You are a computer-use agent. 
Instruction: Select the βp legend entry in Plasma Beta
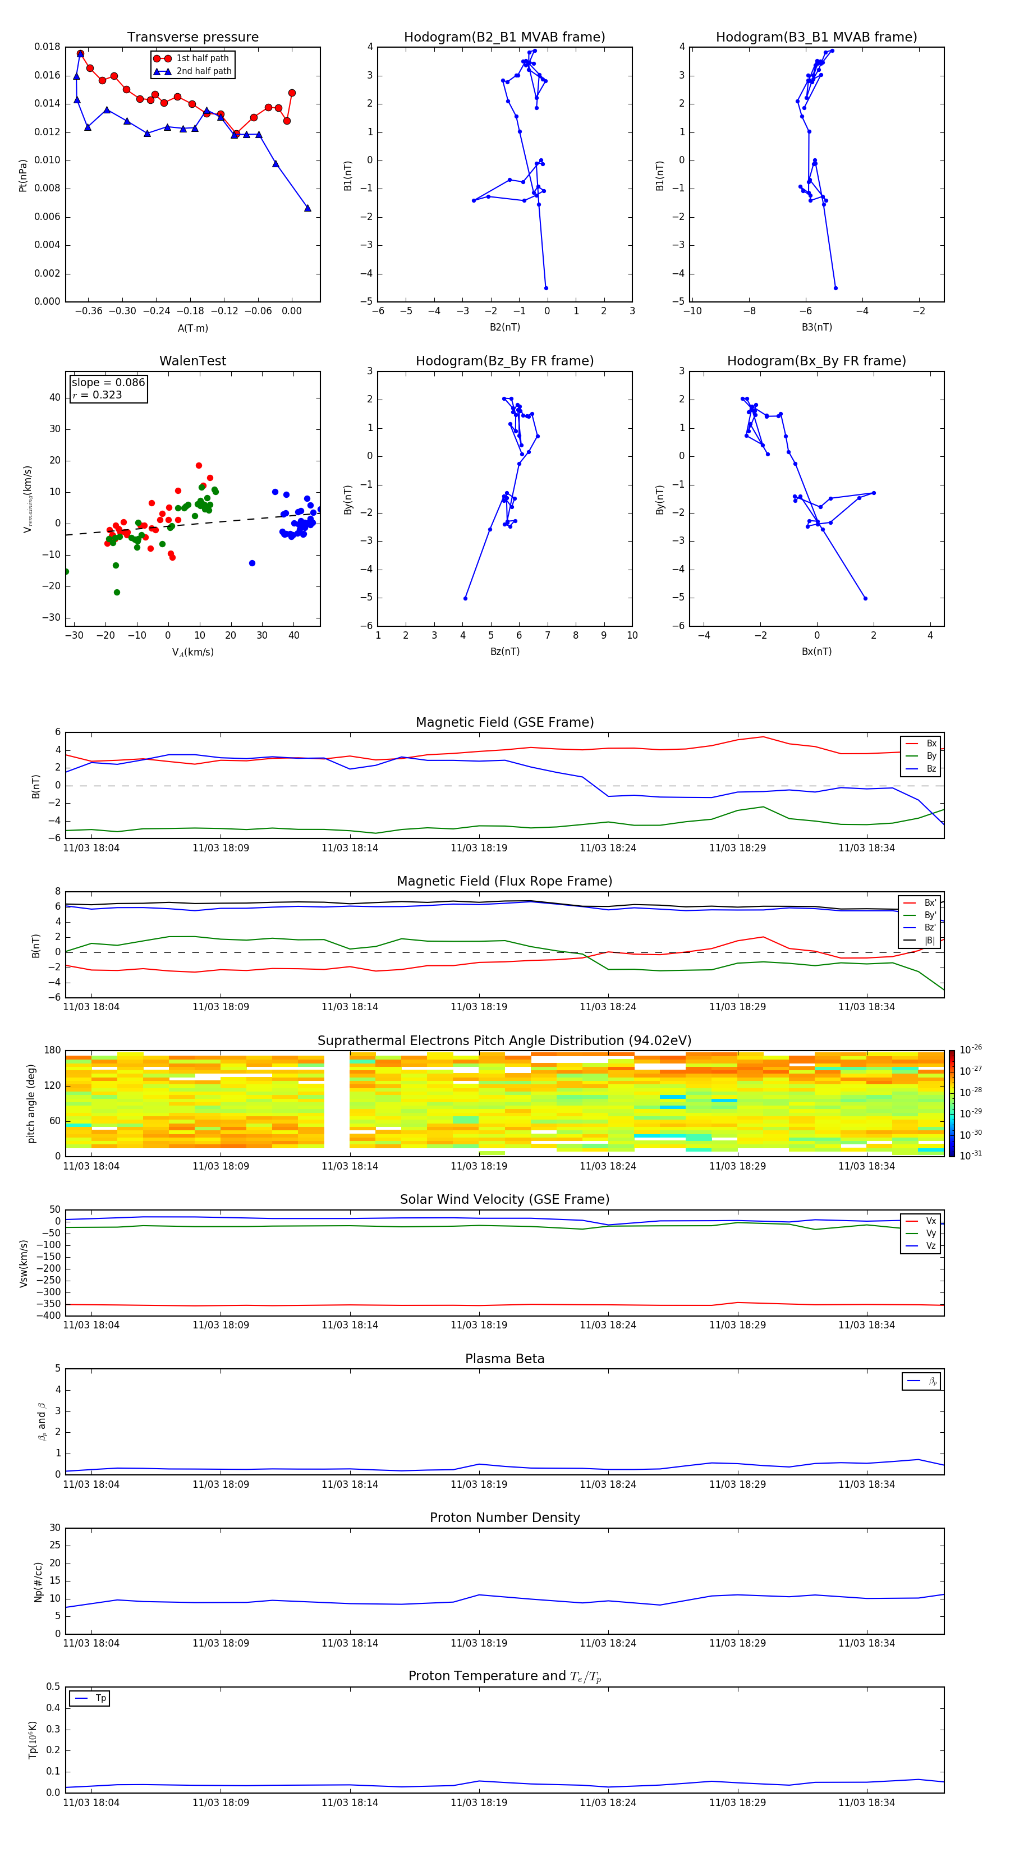[921, 1381]
